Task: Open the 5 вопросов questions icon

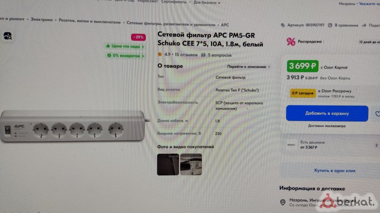Action: point(203,55)
